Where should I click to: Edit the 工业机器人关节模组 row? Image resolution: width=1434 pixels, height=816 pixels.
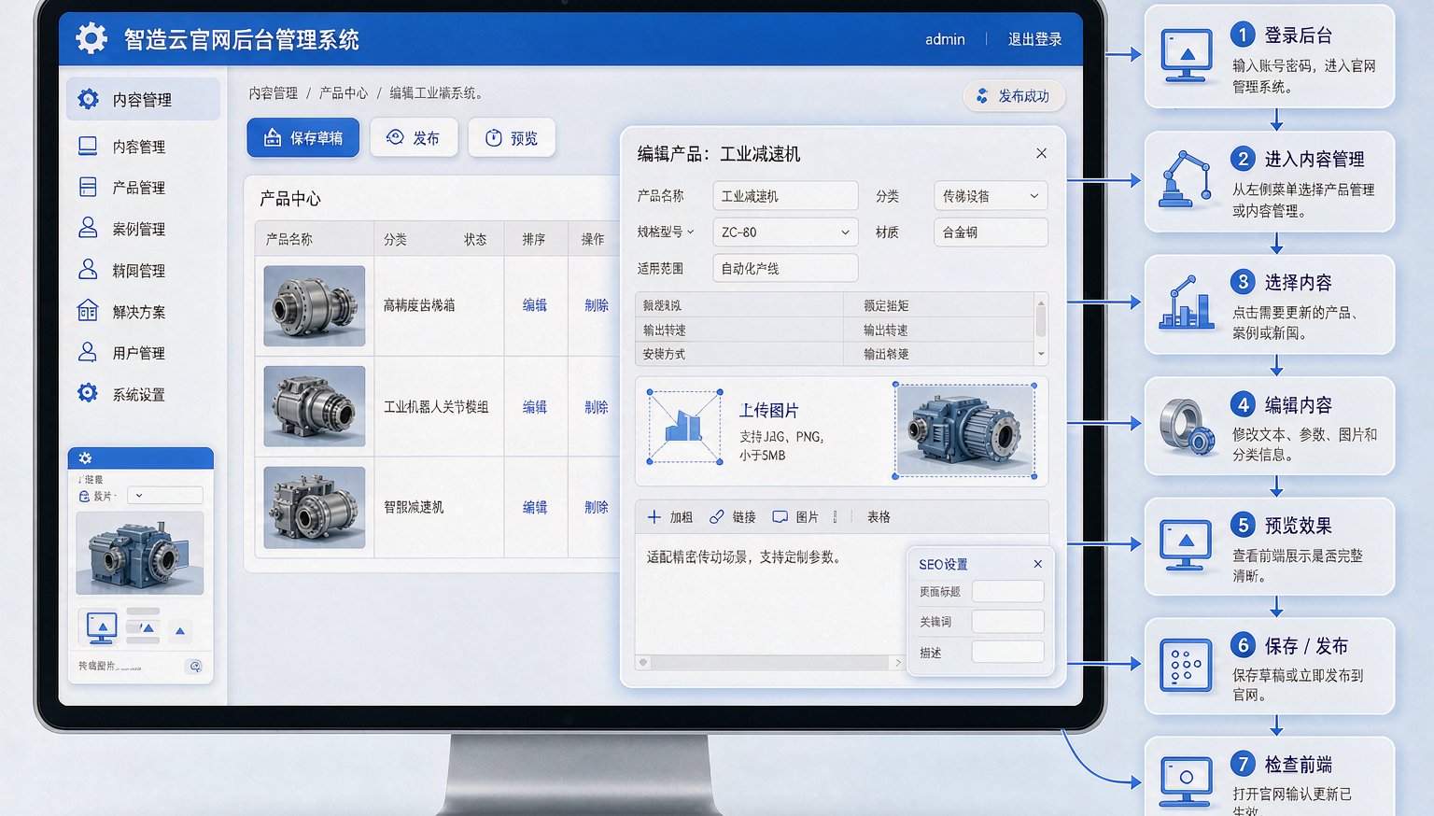tap(535, 407)
